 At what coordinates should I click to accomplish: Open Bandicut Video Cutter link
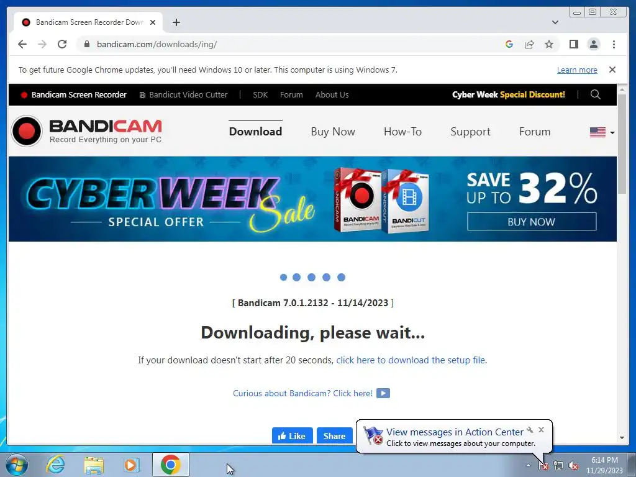pos(184,94)
